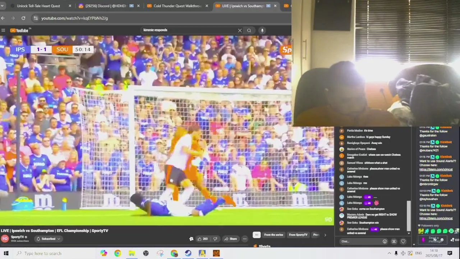
Task: Open the Windows notification center icon
Action: coord(450,253)
